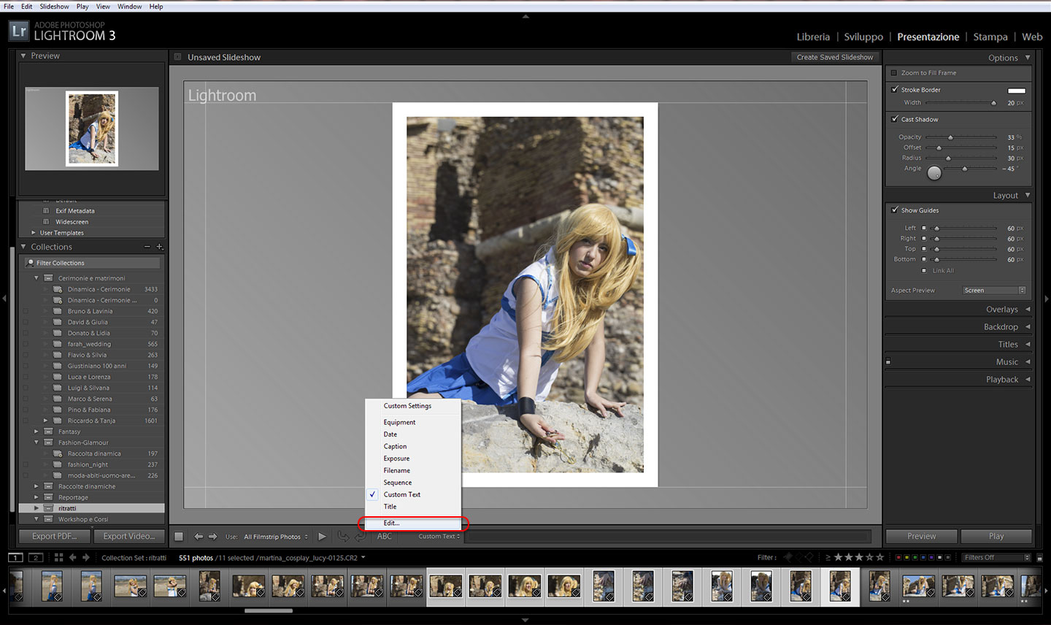Click the Export PDF button
This screenshot has height=625, width=1051.
(54, 537)
